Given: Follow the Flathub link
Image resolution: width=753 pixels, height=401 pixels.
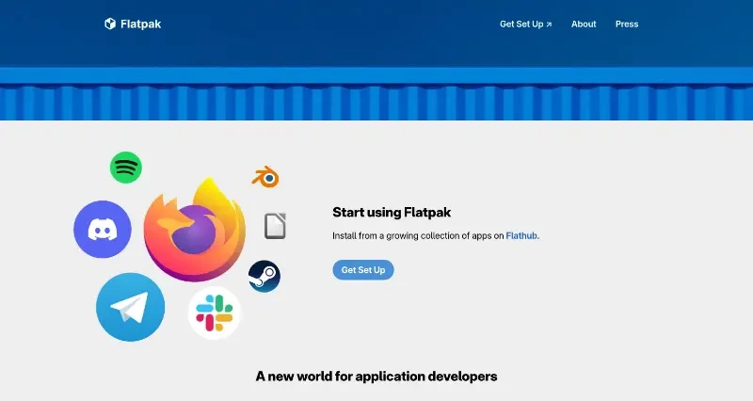Looking at the screenshot, I should tap(521, 235).
